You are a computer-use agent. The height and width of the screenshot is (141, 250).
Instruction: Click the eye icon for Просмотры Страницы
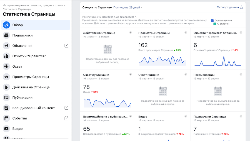coord(6,77)
